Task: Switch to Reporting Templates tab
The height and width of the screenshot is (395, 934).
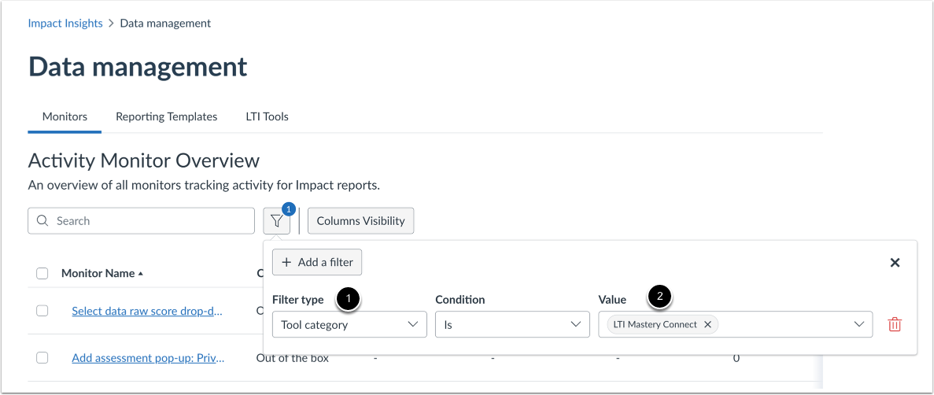Action: (x=166, y=116)
